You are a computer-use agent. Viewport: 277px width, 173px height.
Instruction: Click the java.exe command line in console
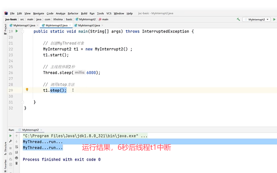(85, 136)
